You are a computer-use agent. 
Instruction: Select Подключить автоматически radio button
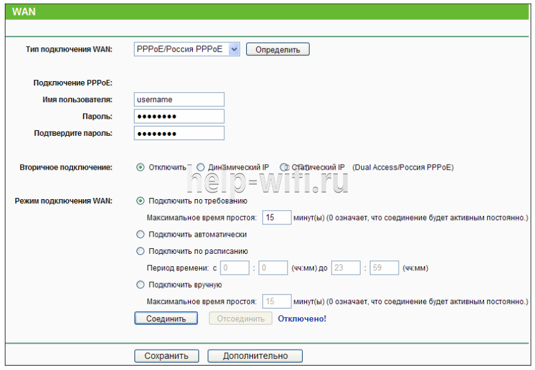pyautogui.click(x=141, y=234)
